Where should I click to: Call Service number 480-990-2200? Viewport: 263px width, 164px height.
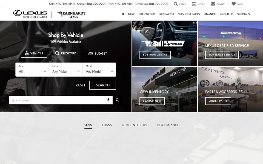(x=96, y=4)
